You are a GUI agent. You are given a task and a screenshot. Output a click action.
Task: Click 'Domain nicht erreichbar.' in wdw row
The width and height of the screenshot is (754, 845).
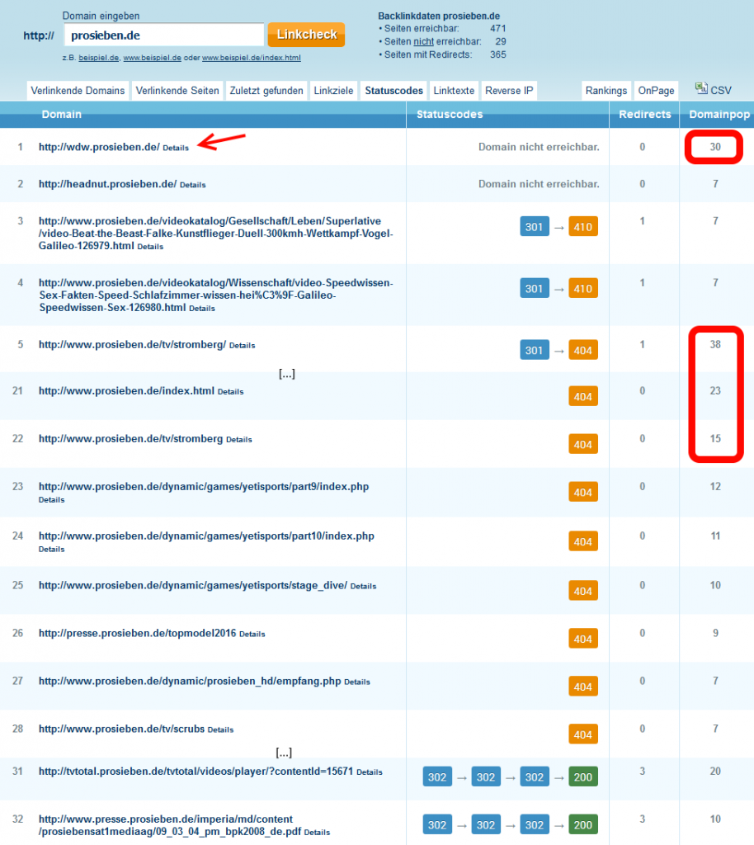pos(539,147)
